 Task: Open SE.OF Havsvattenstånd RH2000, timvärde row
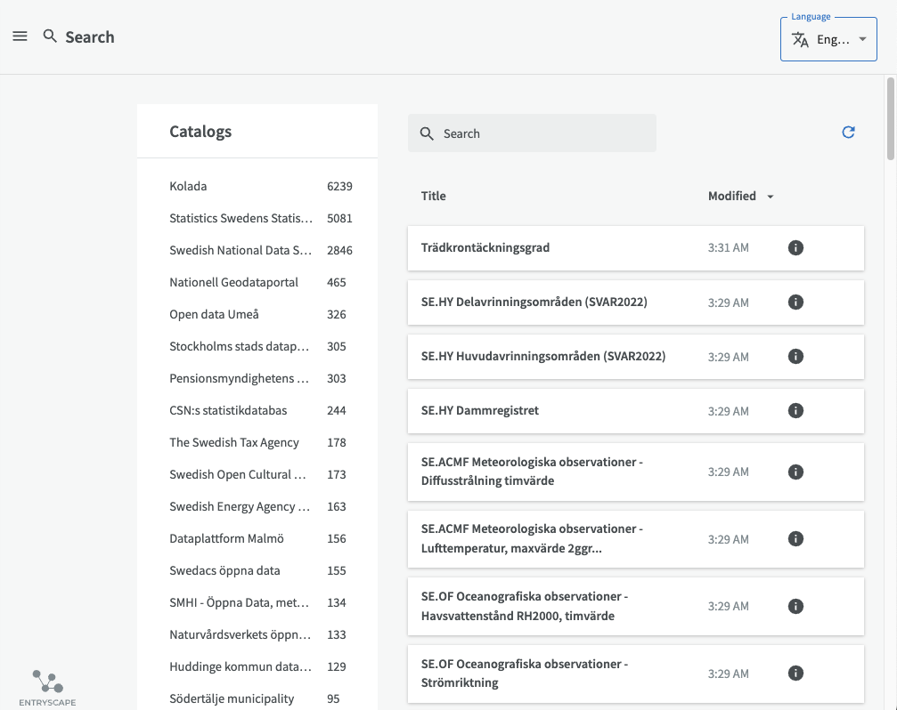pyautogui.click(x=636, y=606)
